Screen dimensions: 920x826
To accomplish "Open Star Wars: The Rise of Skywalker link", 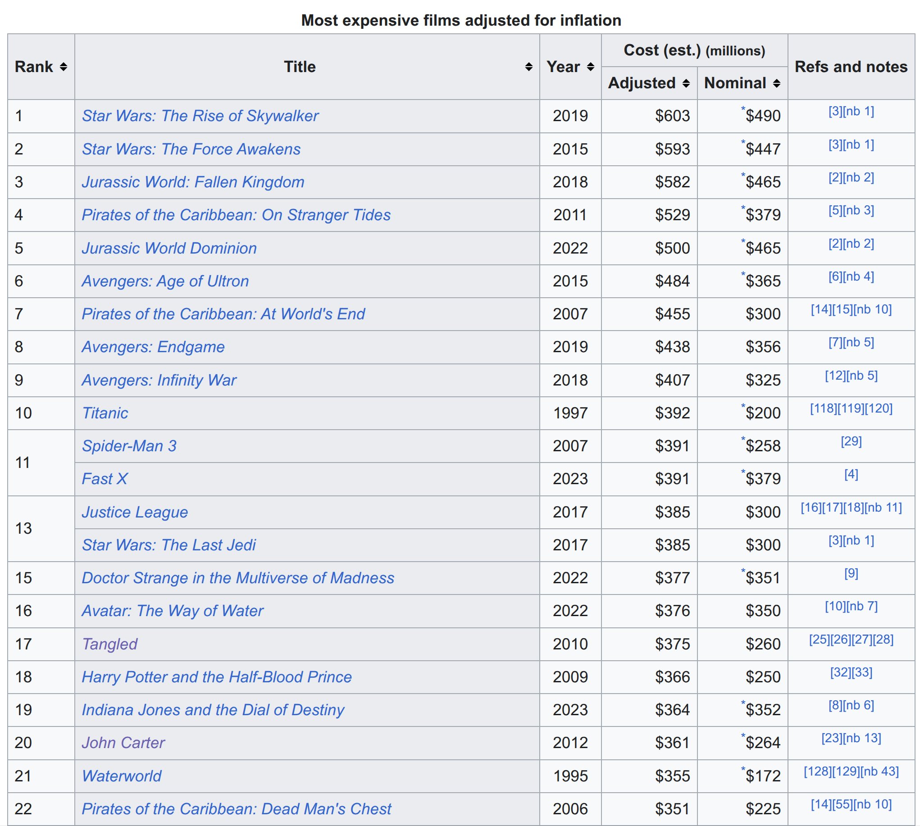I will coord(200,116).
